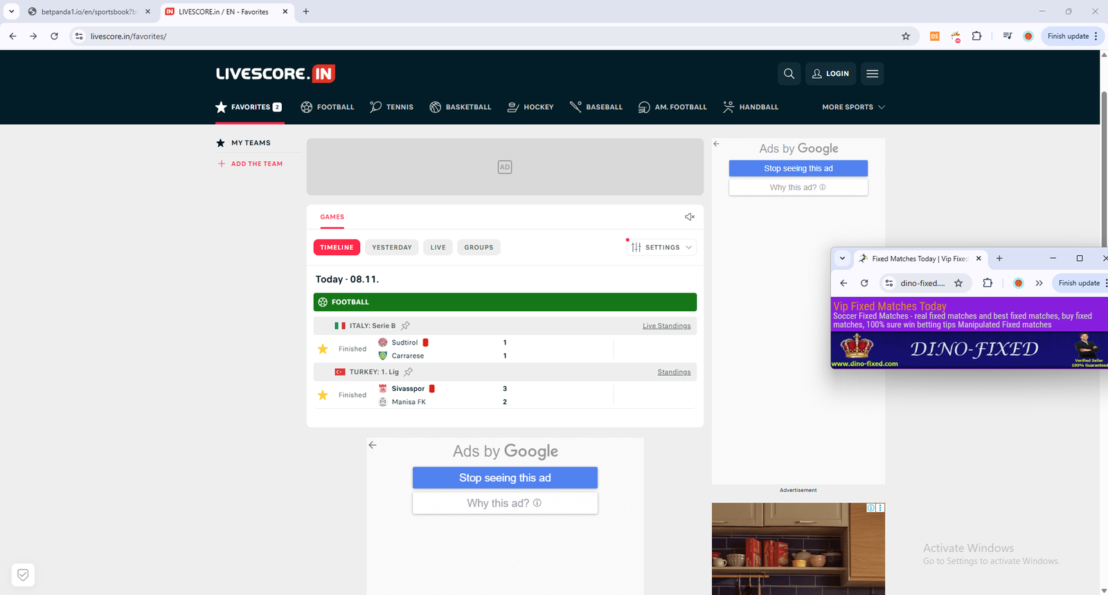Open the SETTINGS dropdown in Games
1108x595 pixels.
click(661, 248)
